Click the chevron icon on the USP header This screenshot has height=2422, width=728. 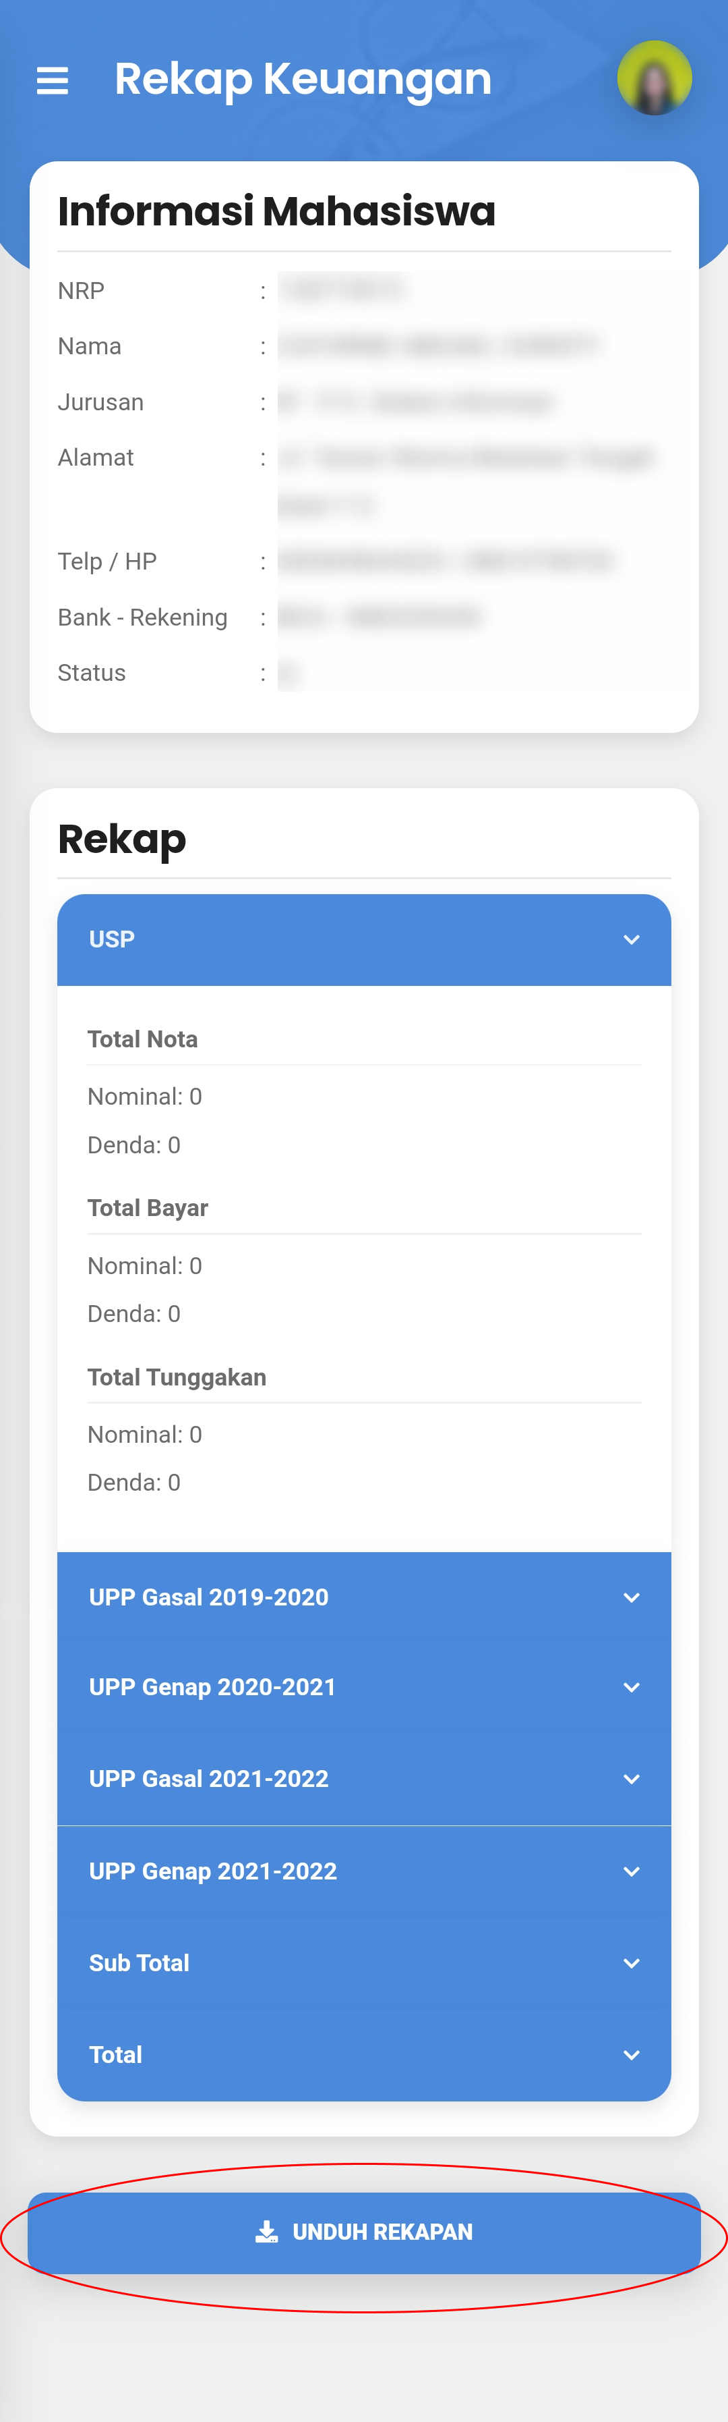631,939
